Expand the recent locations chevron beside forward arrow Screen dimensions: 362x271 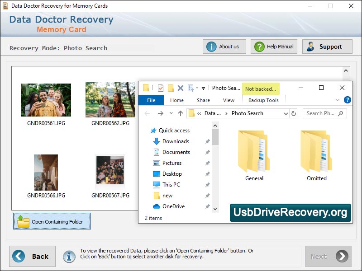(171, 113)
